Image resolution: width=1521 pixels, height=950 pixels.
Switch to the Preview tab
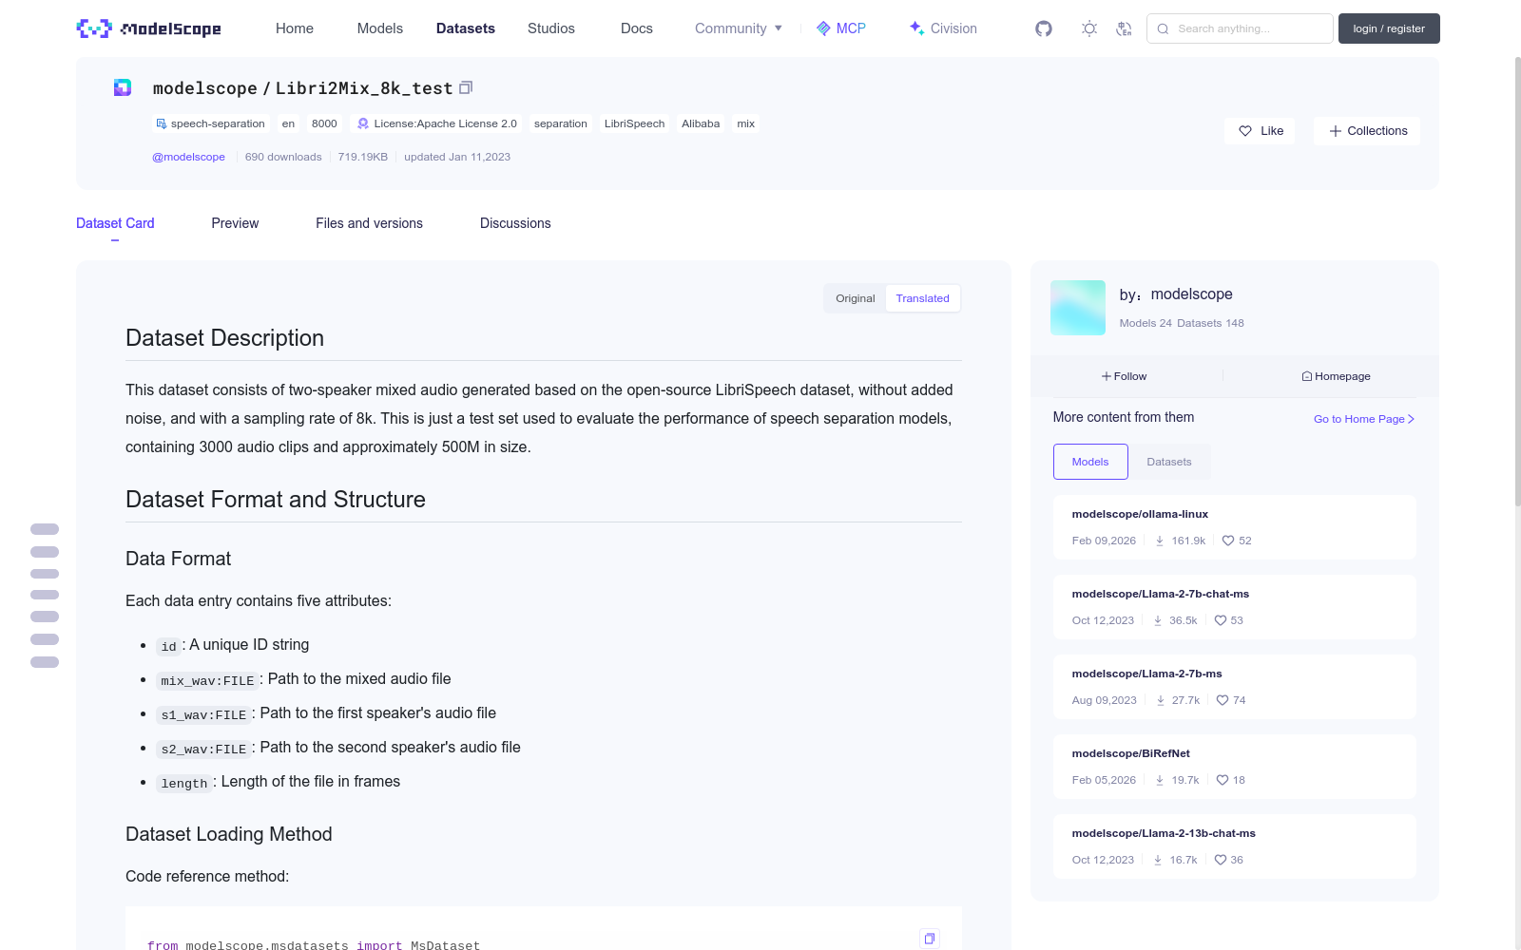235,223
